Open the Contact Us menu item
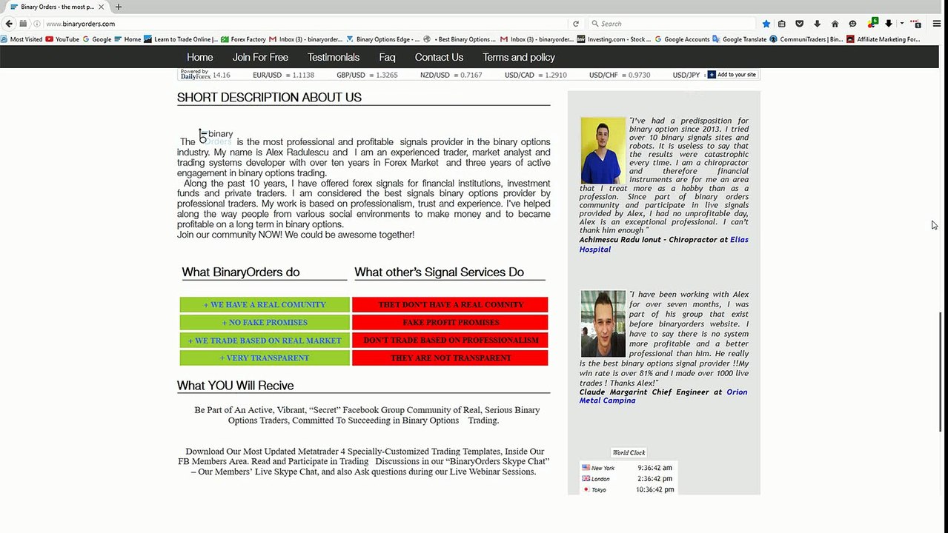Screen dimensions: 948x533 [x=439, y=57]
